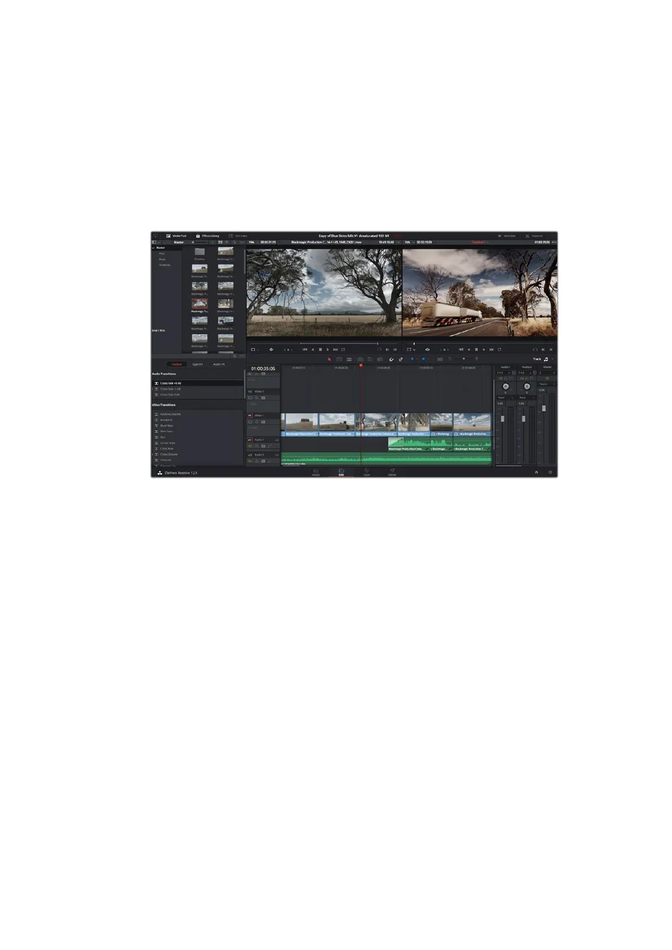The image size is (672, 950).
Task: Select Cross Fade -3 dB audio transition
Action: [x=198, y=389]
